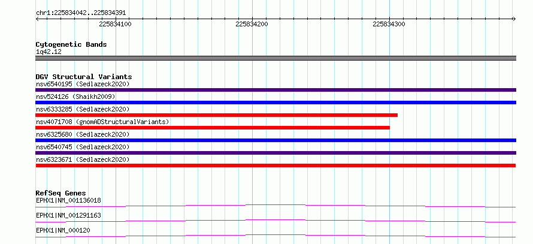Click the 225834200 ruler position label
The image size is (533, 244).
point(252,25)
